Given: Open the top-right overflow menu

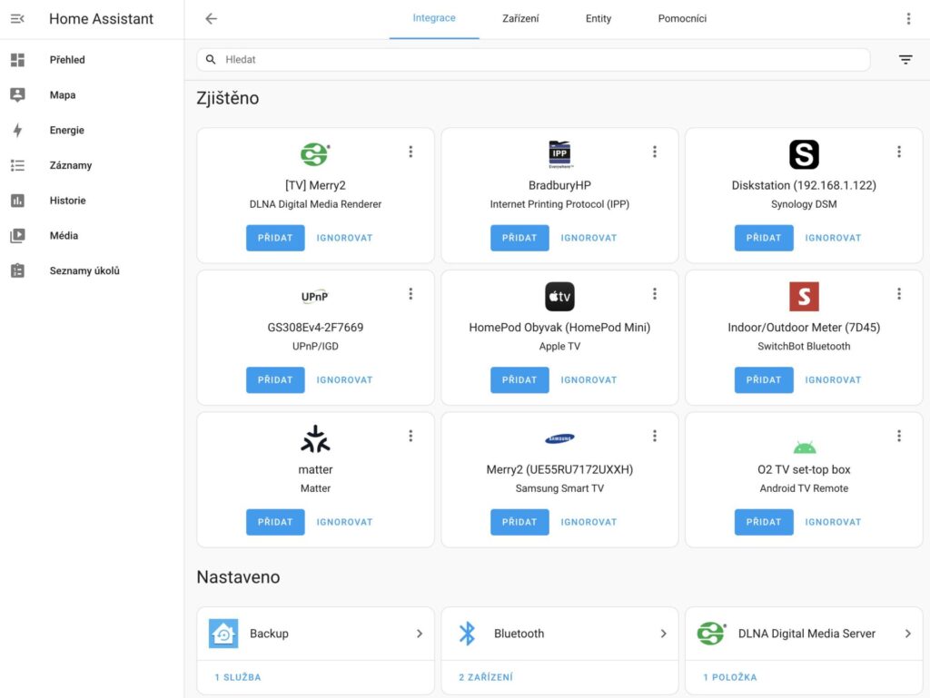Looking at the screenshot, I should click(908, 19).
